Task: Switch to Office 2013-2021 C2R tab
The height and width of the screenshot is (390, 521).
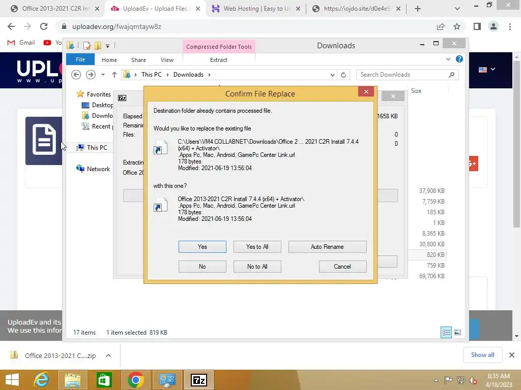Action: click(x=55, y=9)
